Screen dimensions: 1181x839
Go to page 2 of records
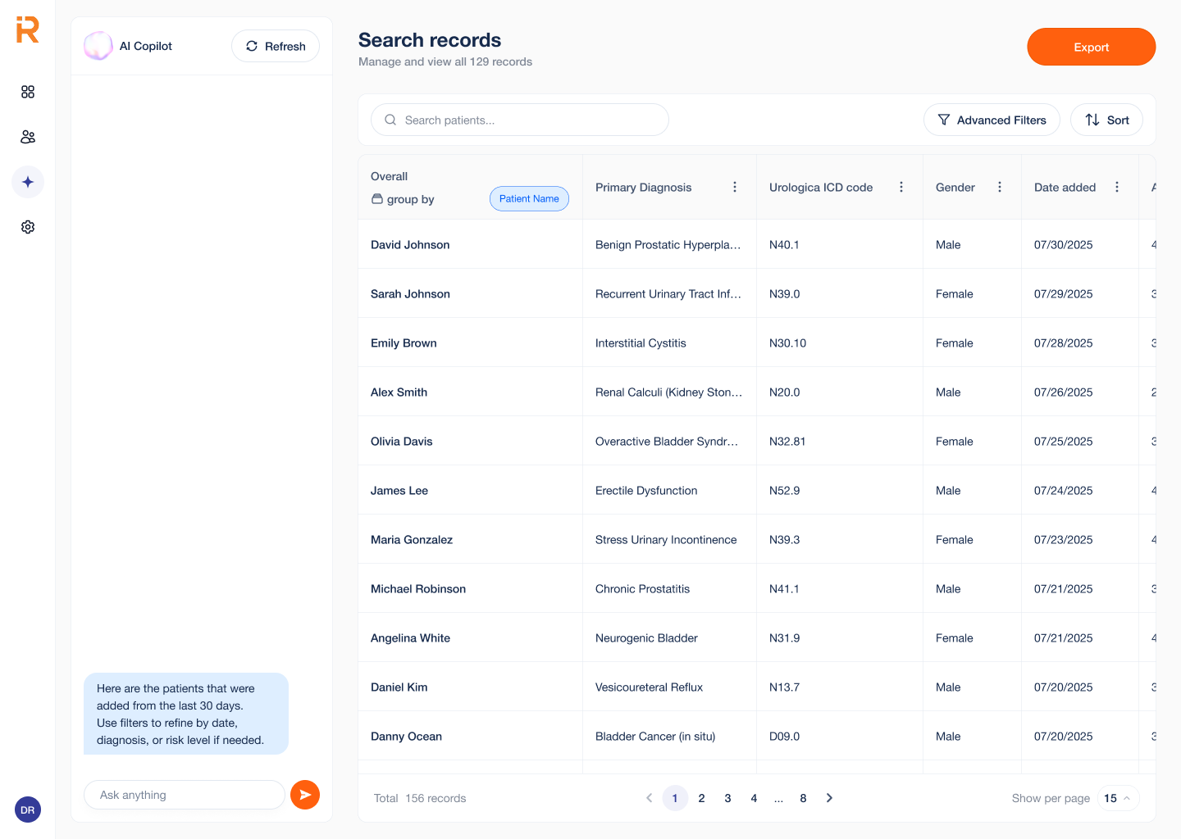pyautogui.click(x=701, y=798)
